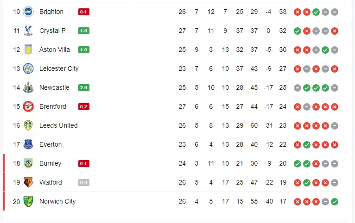Open Watford's 0-0 score badge
355x223 pixels.
(x=84, y=182)
